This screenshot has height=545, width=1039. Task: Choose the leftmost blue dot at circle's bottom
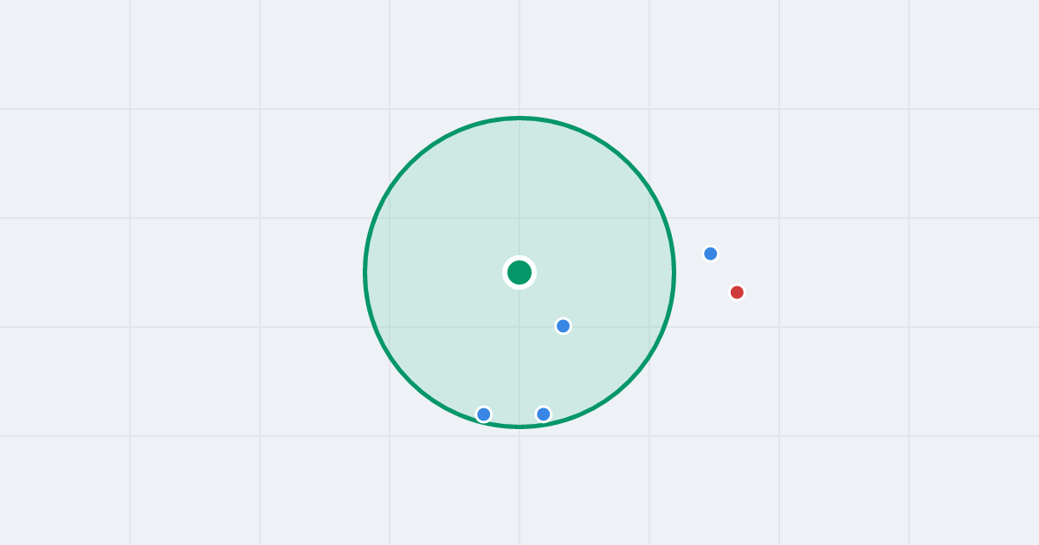tap(484, 414)
